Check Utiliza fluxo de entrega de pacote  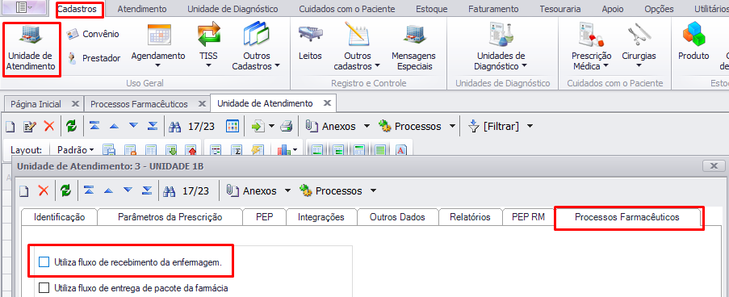[x=44, y=288]
